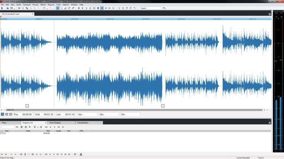Click the Pos 00:00:00 field
Viewport: 284px width, 159px height.
(23, 114)
